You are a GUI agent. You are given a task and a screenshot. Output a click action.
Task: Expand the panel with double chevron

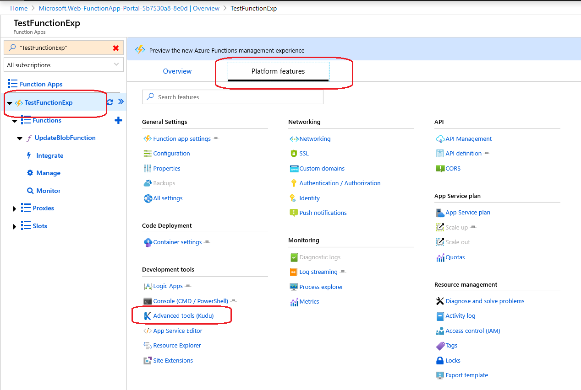[x=121, y=102]
